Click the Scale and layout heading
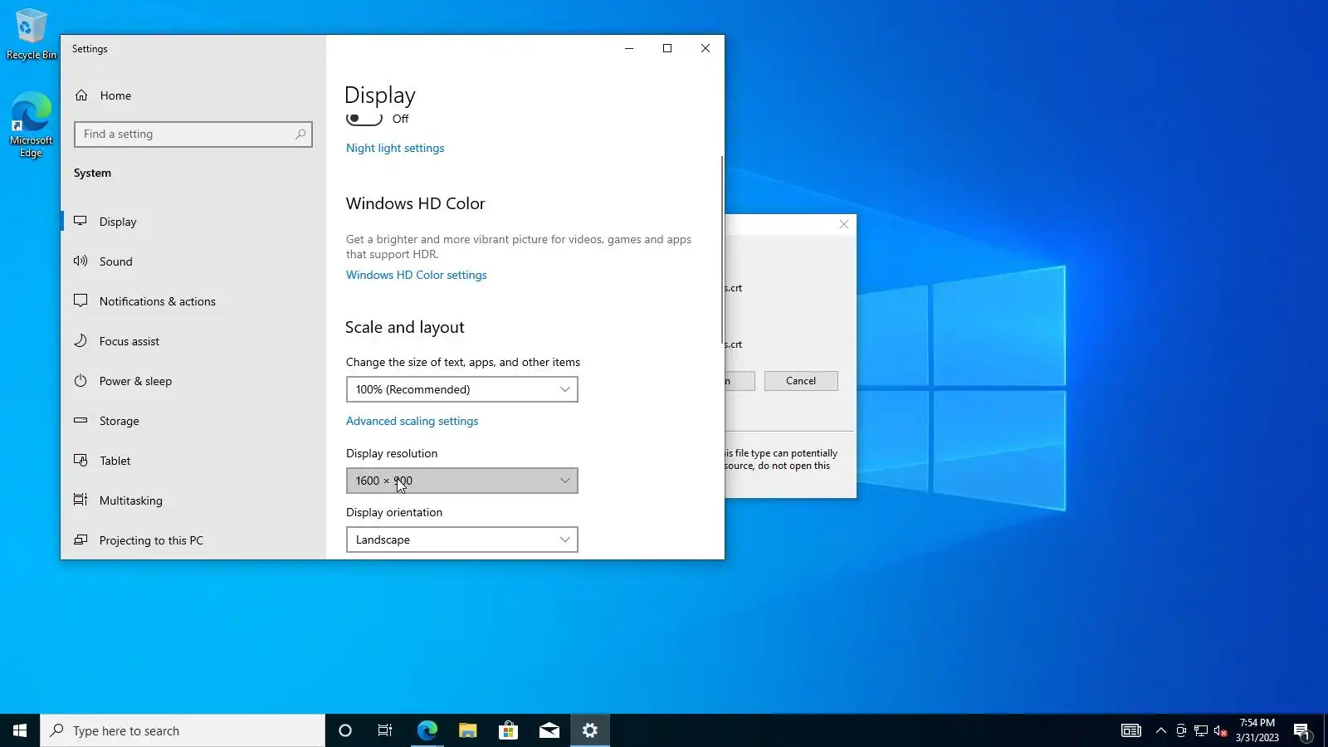Screen dimensions: 1328x747 [x=405, y=327]
